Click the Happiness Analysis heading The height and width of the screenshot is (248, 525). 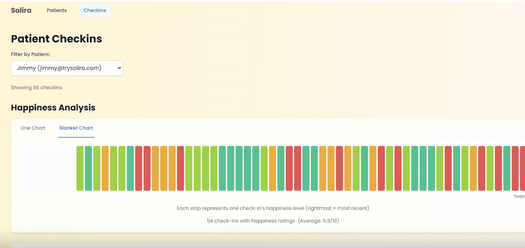point(53,107)
